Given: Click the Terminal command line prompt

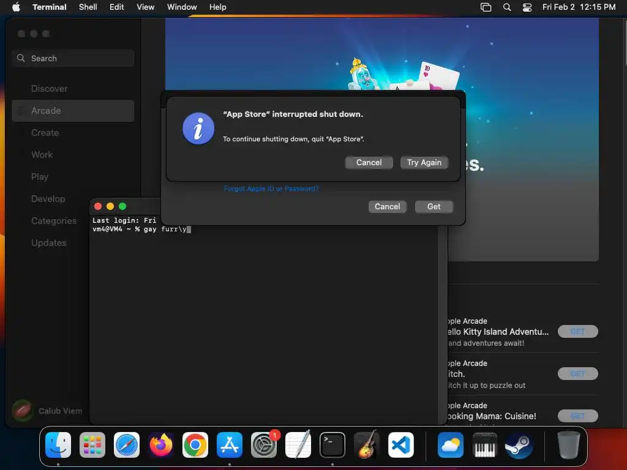Looking at the screenshot, I should [141, 229].
